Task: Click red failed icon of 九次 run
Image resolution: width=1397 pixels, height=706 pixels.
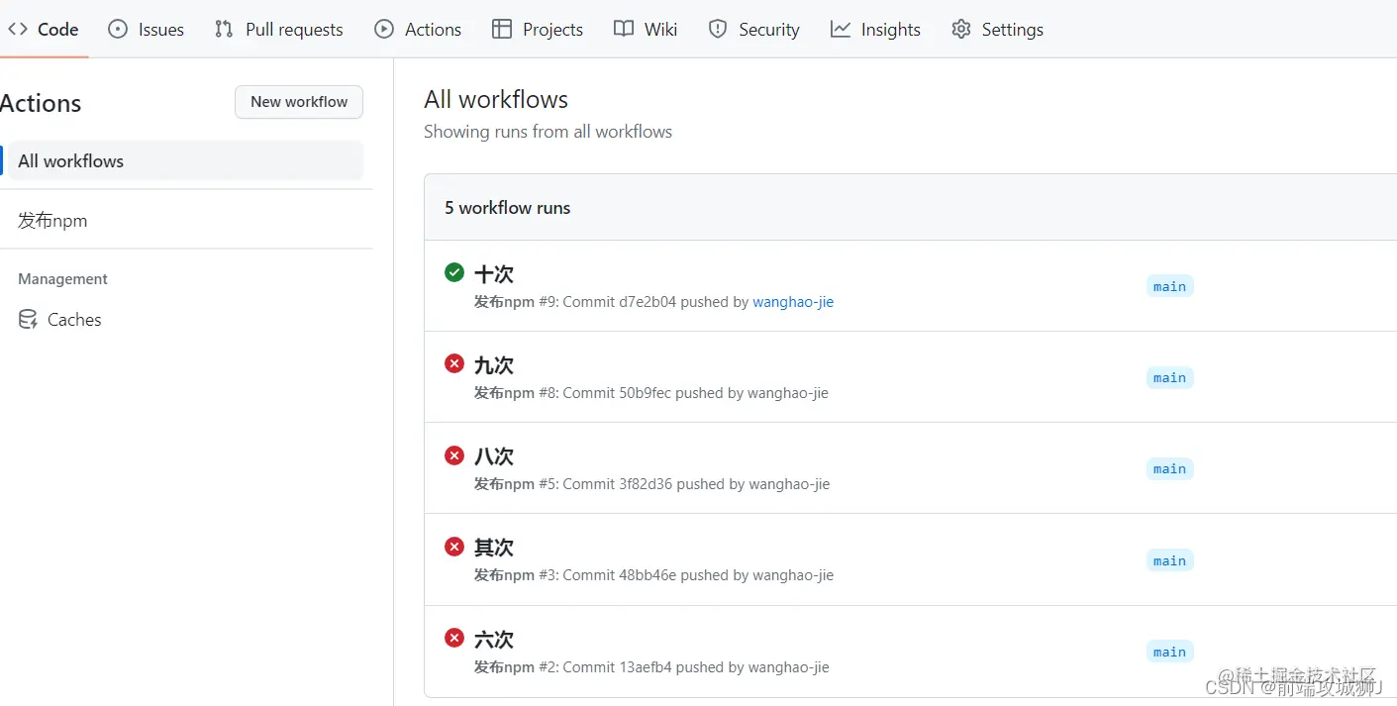Action: [x=454, y=363]
